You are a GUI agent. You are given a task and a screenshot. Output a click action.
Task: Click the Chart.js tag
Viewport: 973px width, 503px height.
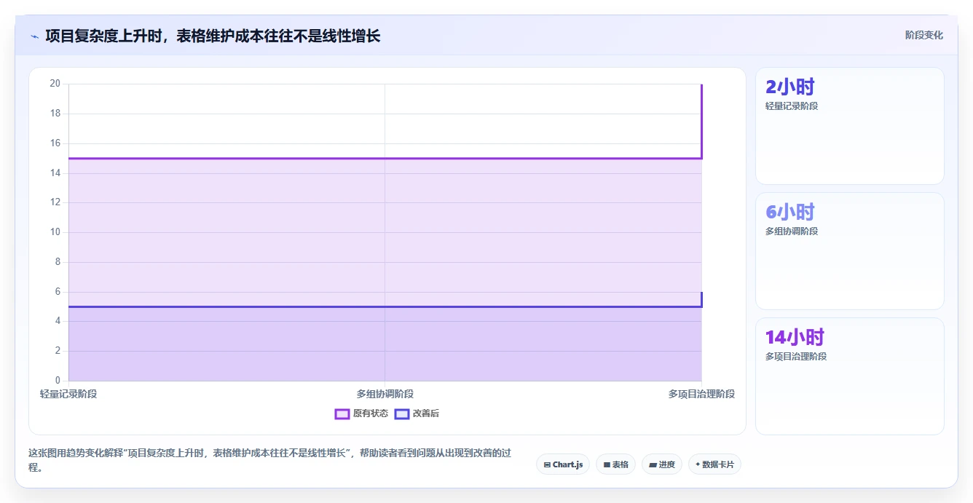[x=563, y=464]
